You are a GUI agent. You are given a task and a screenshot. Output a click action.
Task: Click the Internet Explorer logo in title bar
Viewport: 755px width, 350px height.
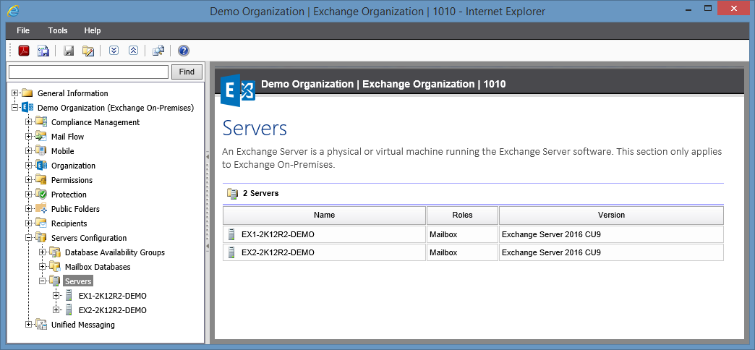point(14,10)
